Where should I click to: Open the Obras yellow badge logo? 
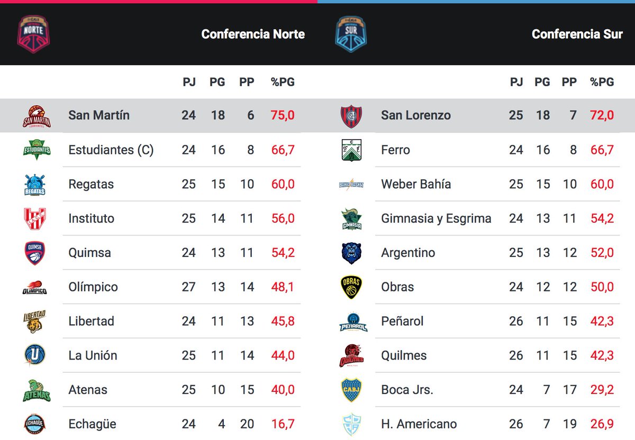point(351,287)
